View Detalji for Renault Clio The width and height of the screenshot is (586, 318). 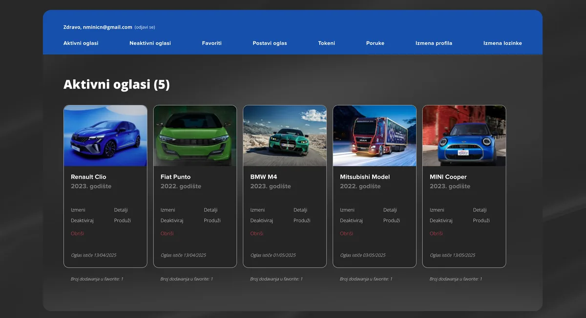tap(121, 210)
